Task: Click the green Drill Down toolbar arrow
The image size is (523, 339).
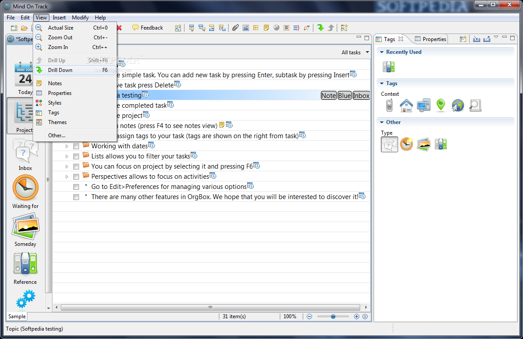Action: click(320, 28)
